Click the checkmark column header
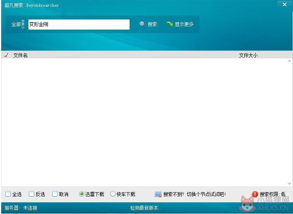This screenshot has height=214, width=293. [x=6, y=55]
